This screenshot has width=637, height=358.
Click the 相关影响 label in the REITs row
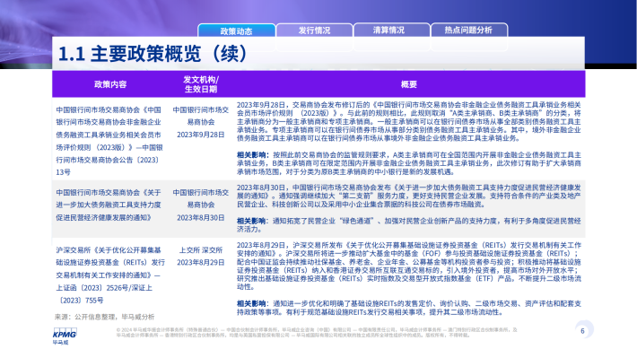tap(253, 303)
